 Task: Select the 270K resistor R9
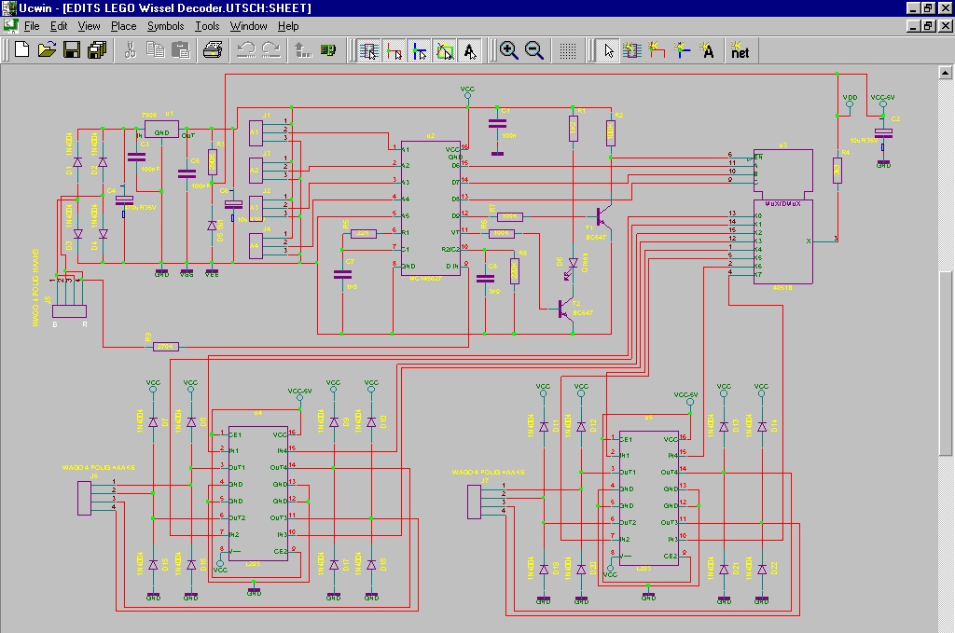coord(165,346)
